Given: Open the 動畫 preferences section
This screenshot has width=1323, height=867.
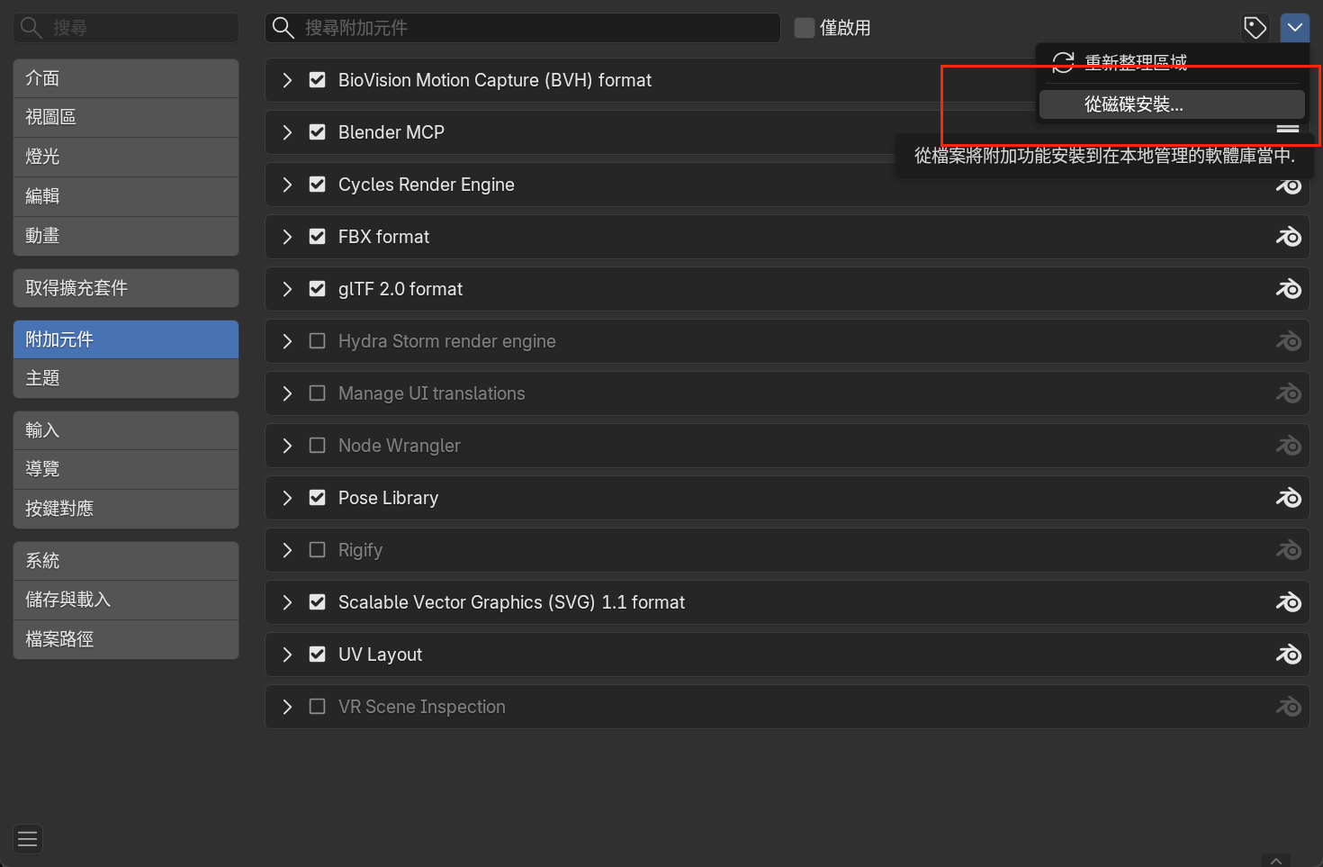Looking at the screenshot, I should 126,236.
